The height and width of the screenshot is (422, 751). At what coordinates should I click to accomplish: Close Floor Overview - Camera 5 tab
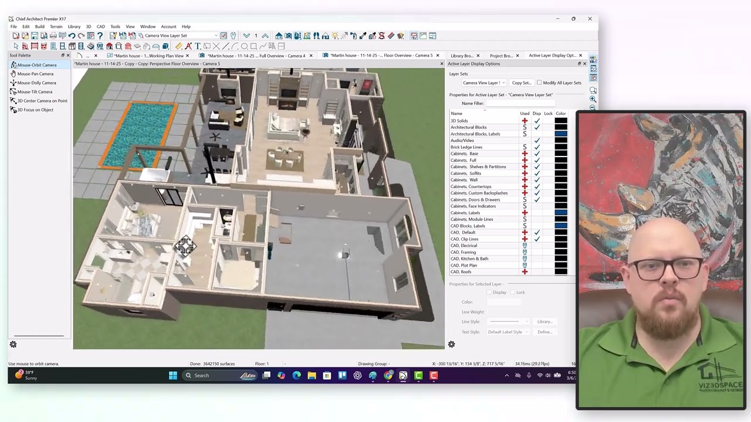click(x=439, y=56)
